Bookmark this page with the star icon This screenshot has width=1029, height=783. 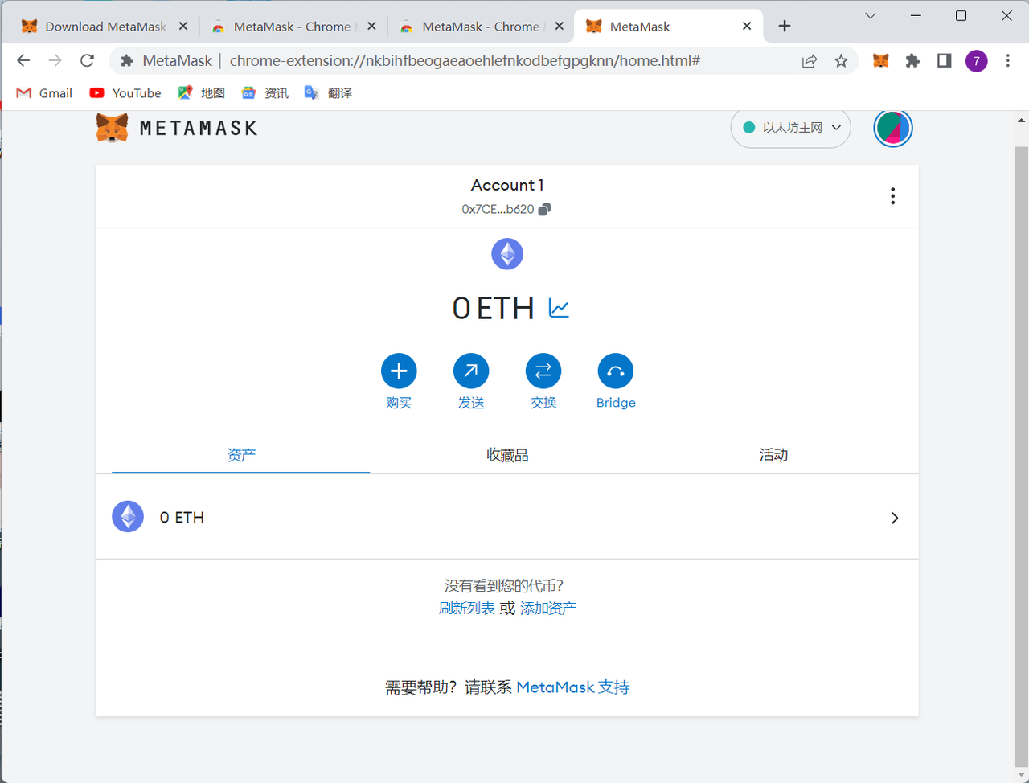[x=841, y=61]
